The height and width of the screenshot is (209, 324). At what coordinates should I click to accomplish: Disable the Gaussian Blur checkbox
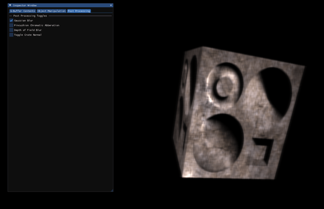(x=11, y=21)
